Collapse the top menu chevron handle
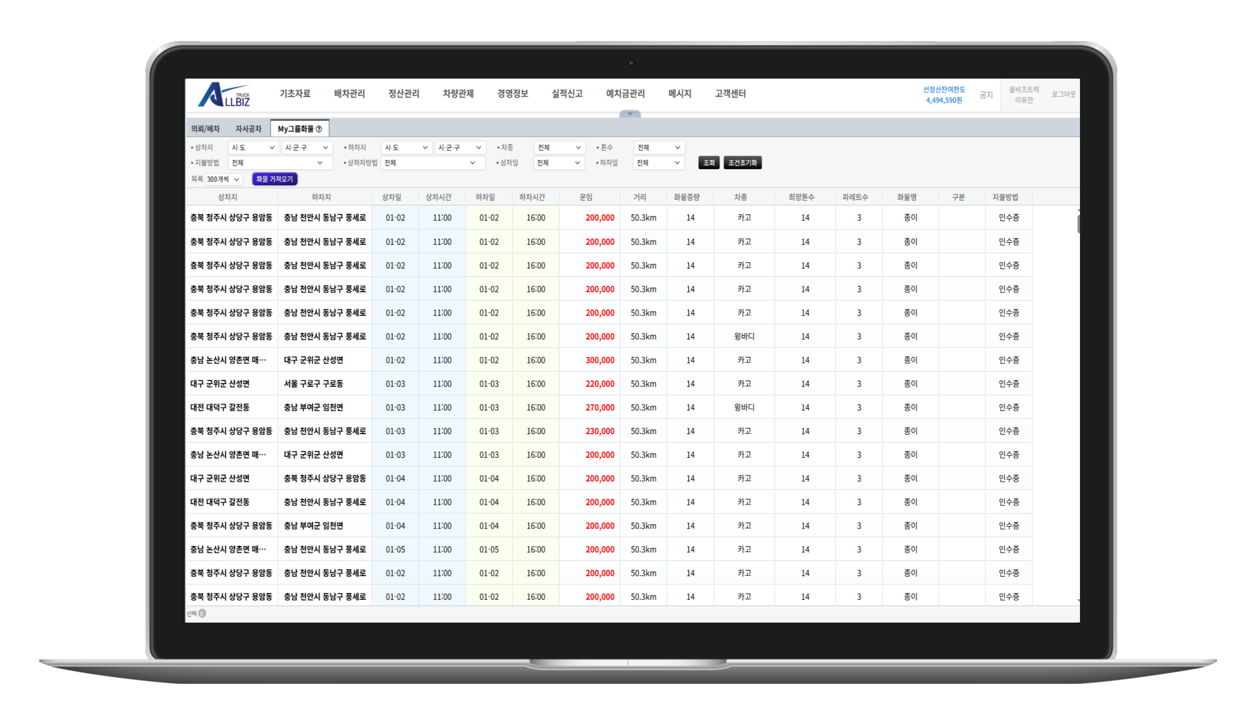The width and height of the screenshot is (1259, 708). 629,114
